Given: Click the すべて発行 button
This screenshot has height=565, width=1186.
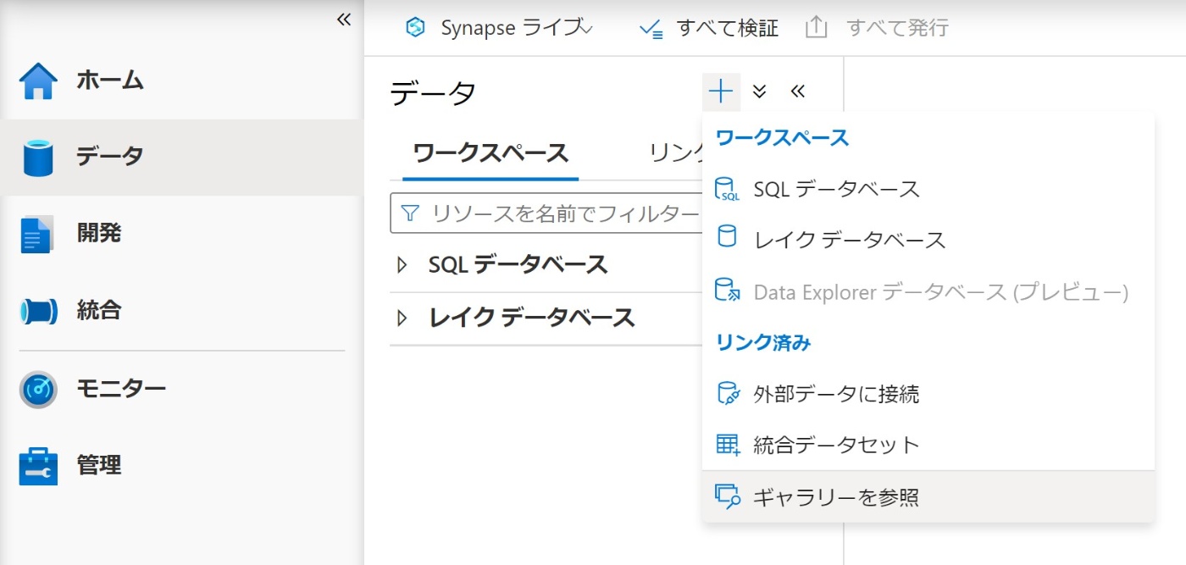Looking at the screenshot, I should pos(876,28).
